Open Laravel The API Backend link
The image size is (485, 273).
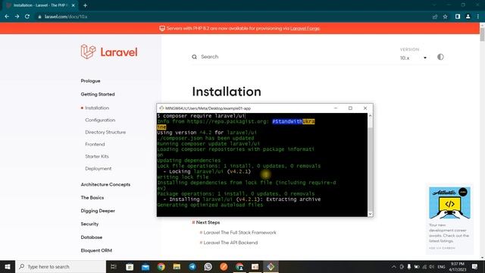coord(230,243)
